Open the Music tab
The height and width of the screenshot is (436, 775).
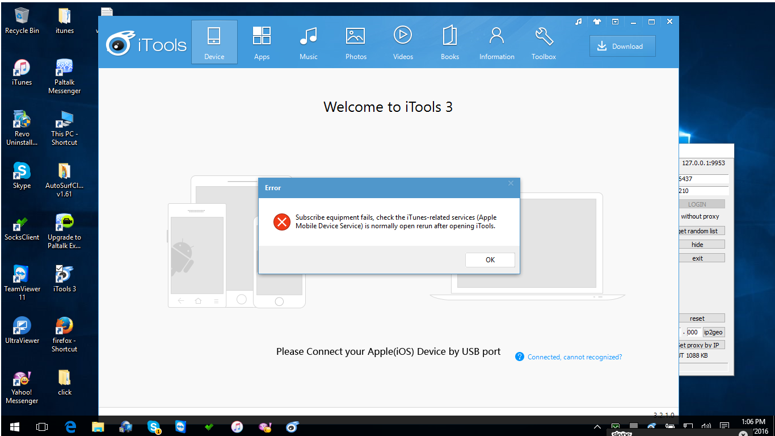309,42
